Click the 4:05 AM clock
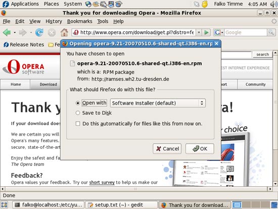The image size is (278, 209). click(257, 4)
